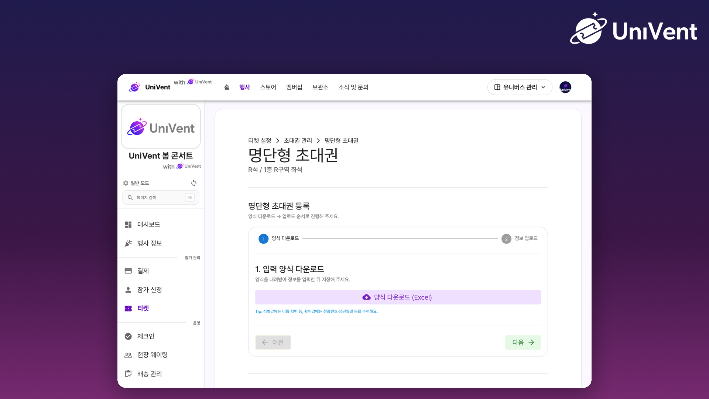709x399 pixels.
Task: Select 티켓 in the sidebar
Action: 161,308
